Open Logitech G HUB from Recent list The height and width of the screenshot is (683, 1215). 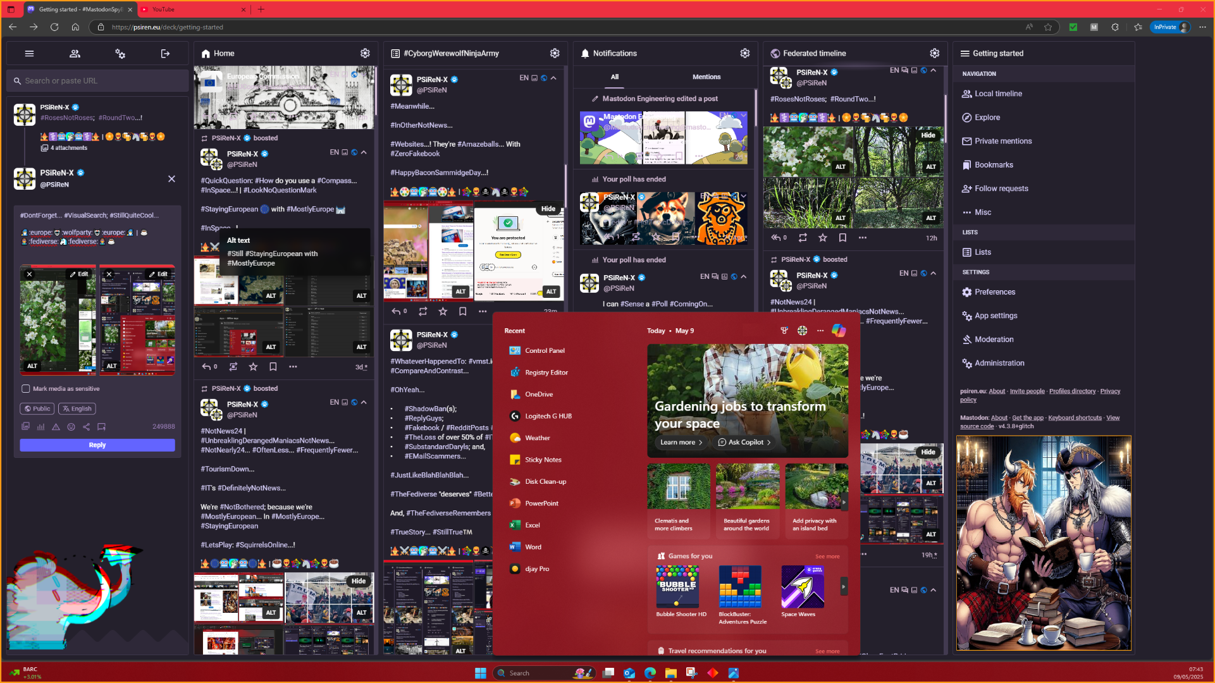[x=548, y=416]
